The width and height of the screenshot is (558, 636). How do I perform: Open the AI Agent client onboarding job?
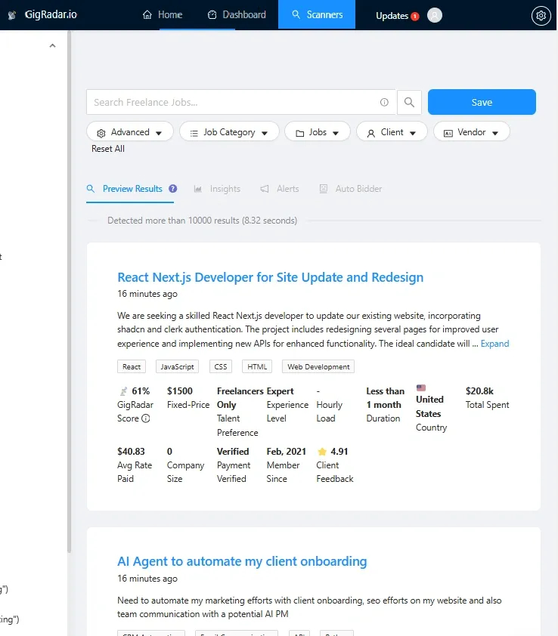click(242, 561)
